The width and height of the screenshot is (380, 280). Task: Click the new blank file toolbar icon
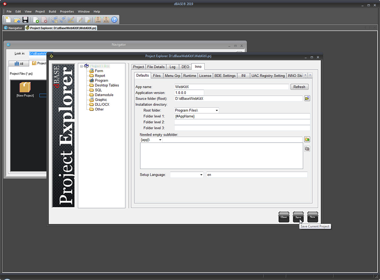point(8,20)
